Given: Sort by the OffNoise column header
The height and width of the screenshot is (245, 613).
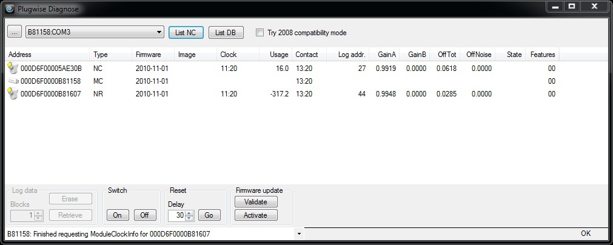Looking at the screenshot, I should (477, 55).
